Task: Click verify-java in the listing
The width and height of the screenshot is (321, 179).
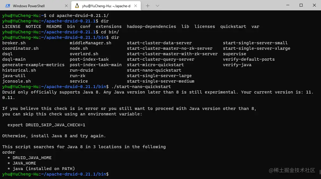Action: pyautogui.click(x=237, y=65)
